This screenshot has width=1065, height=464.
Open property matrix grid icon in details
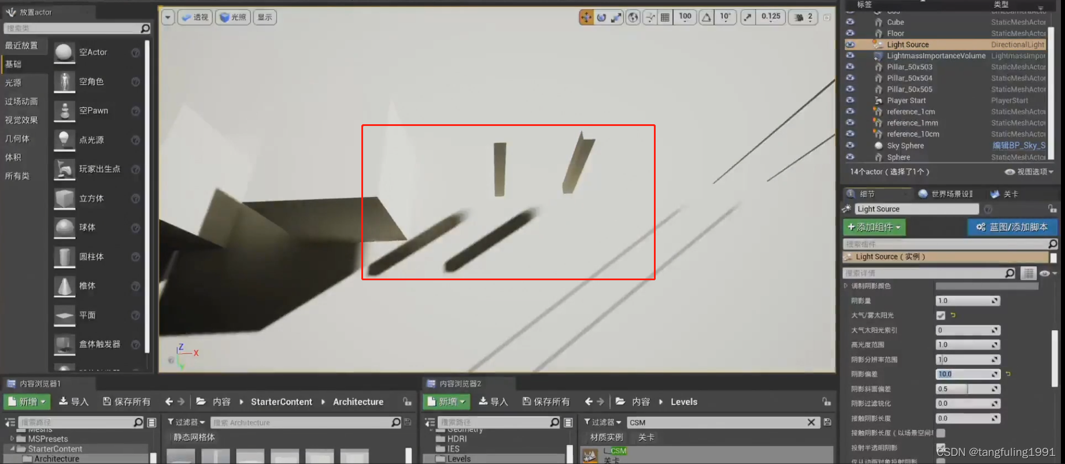1028,273
